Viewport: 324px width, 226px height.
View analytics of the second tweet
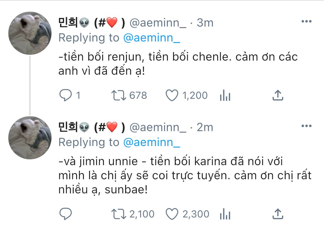pyautogui.click(x=225, y=214)
